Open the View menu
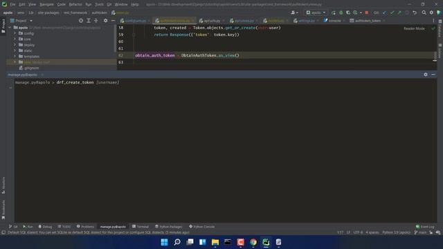 point(33,5)
